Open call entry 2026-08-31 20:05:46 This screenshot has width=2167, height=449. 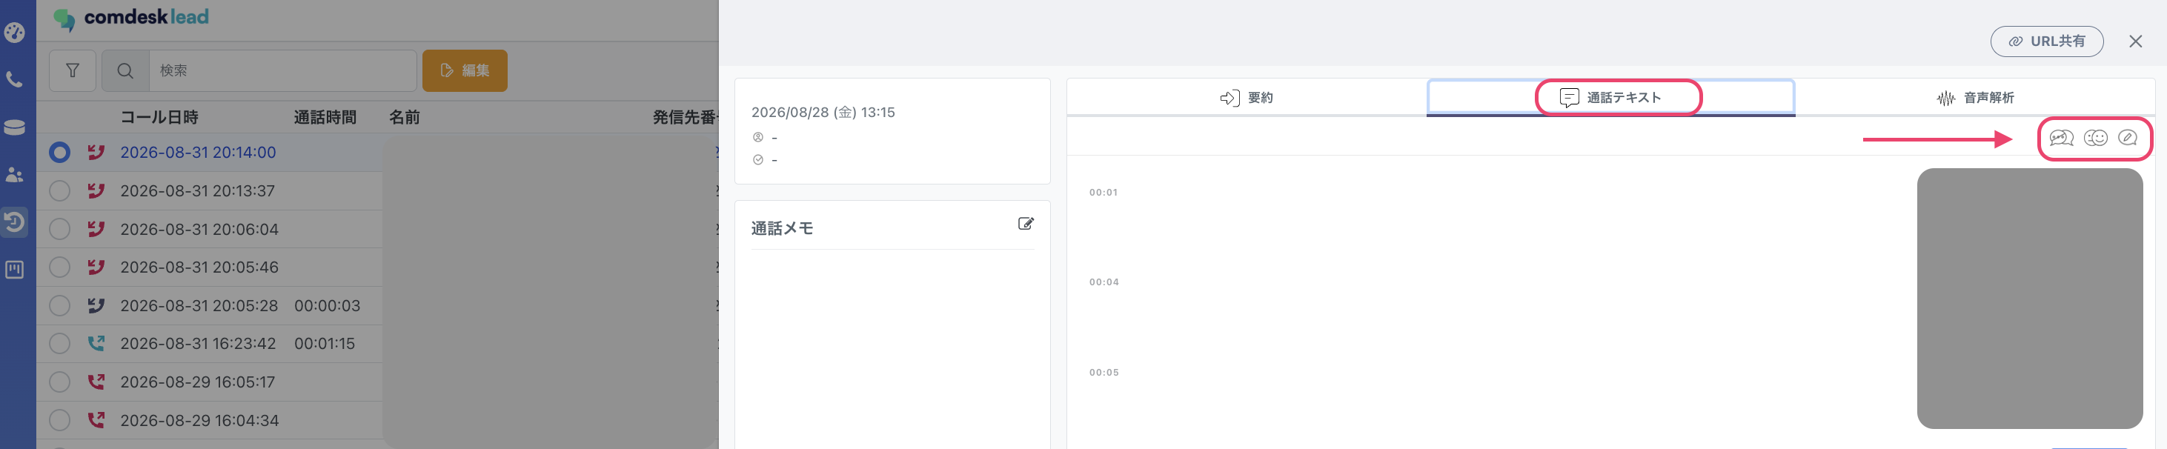[199, 267]
